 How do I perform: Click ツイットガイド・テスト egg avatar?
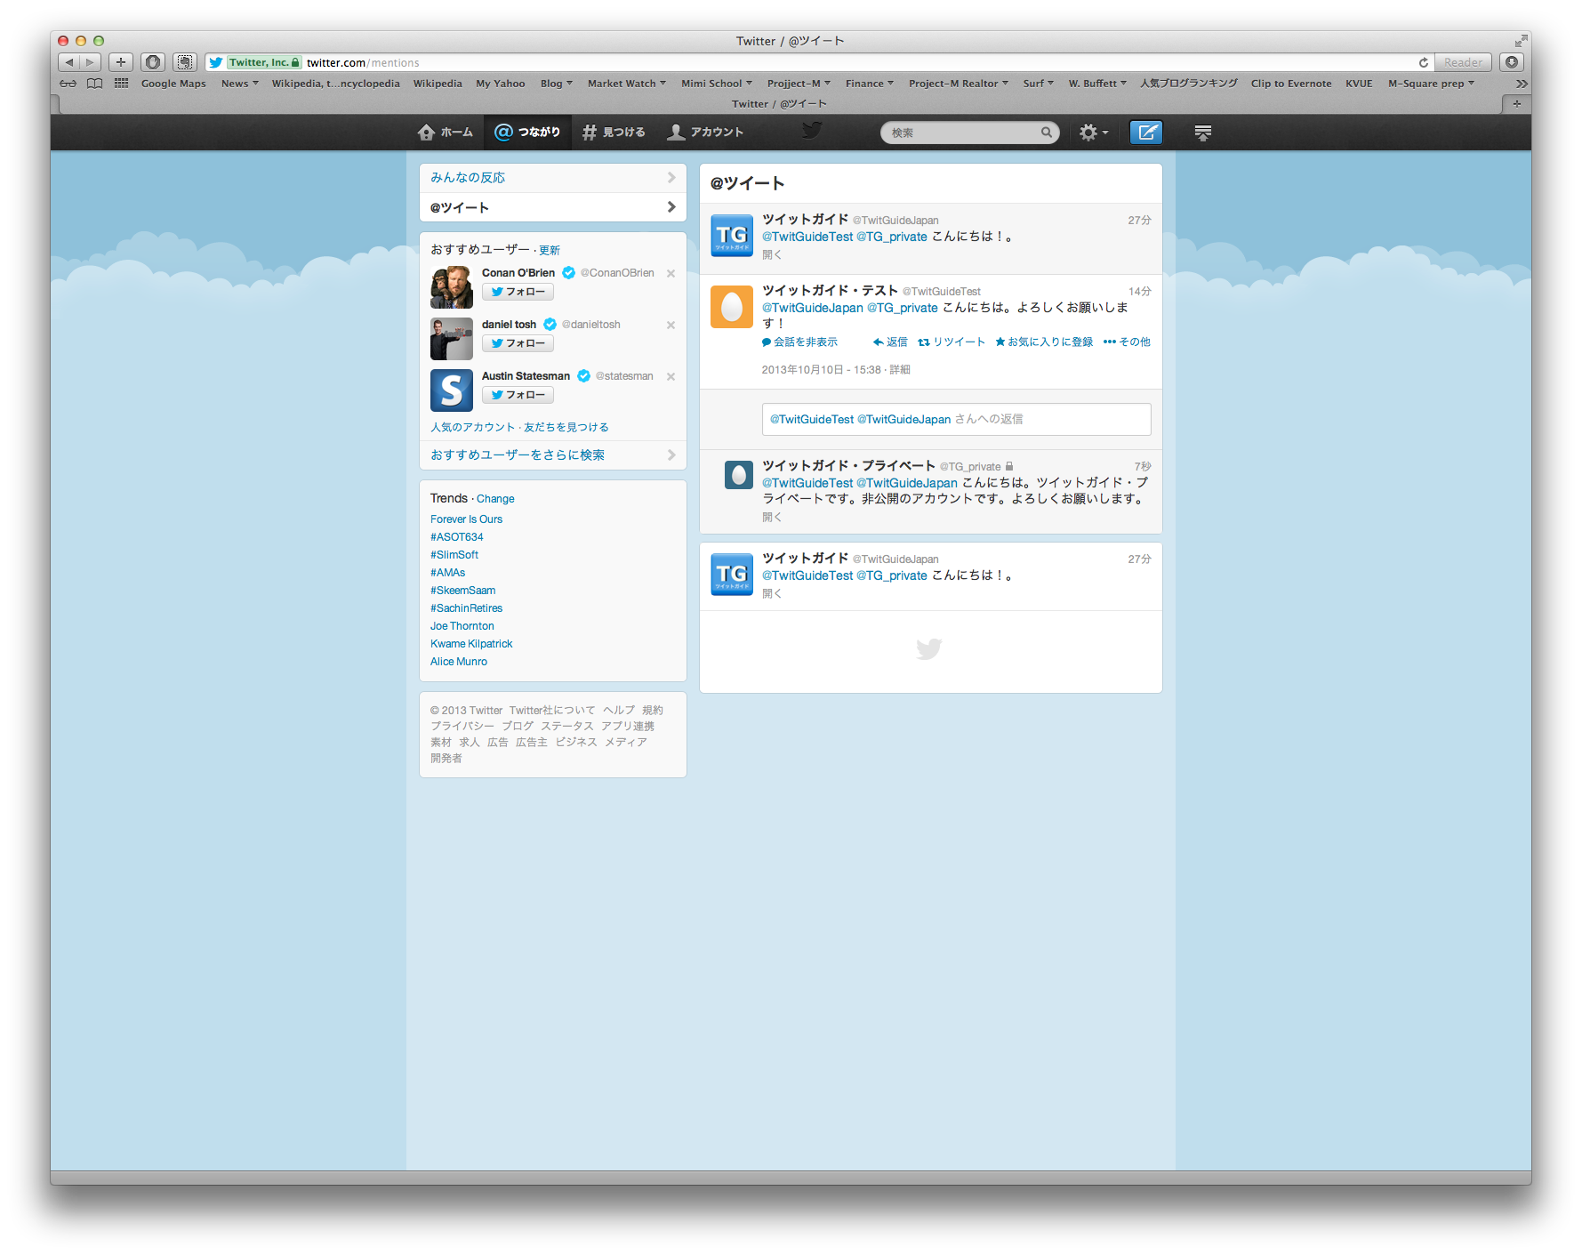[732, 307]
